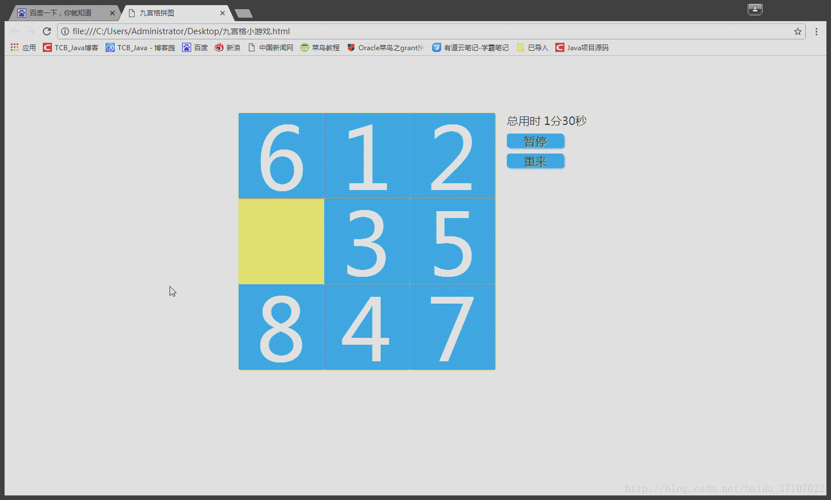Open the 百度 bookmark
This screenshot has height=500, width=831.
click(195, 47)
